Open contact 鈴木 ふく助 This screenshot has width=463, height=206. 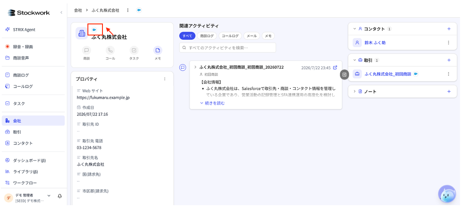(x=375, y=43)
